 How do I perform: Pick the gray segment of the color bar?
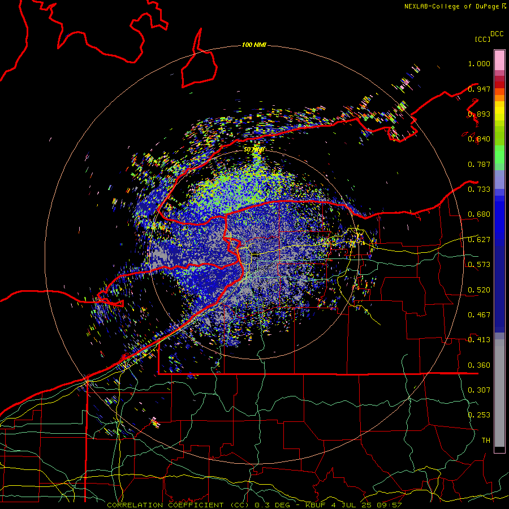coord(499,393)
